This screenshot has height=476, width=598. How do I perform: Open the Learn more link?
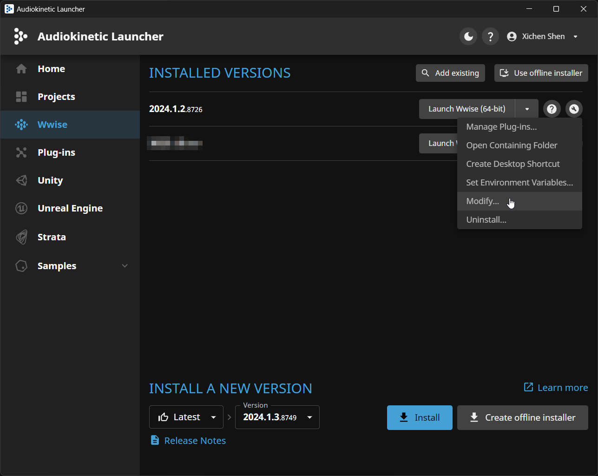[x=556, y=388]
